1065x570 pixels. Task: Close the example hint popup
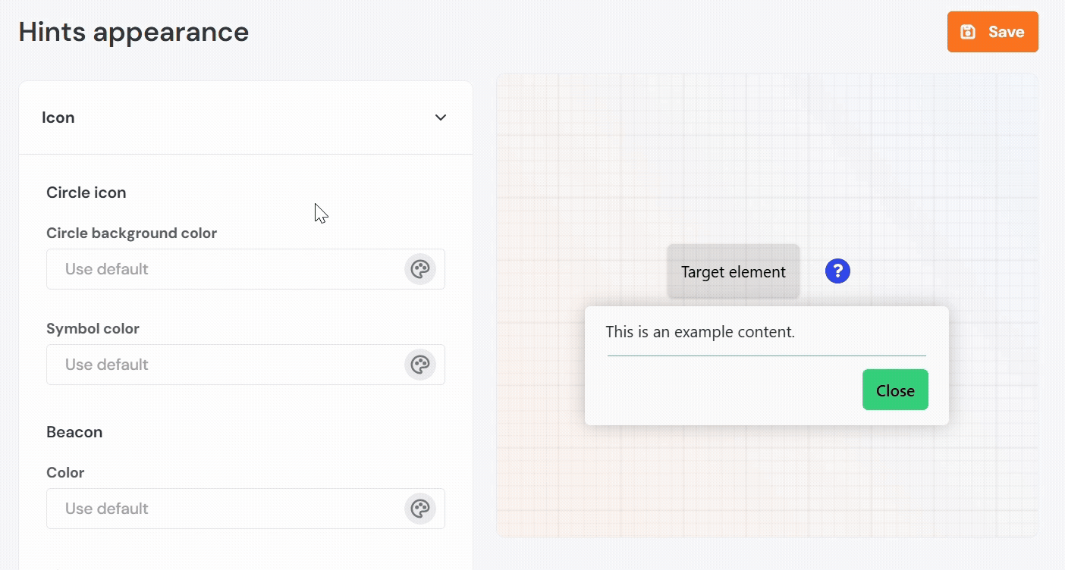895,390
